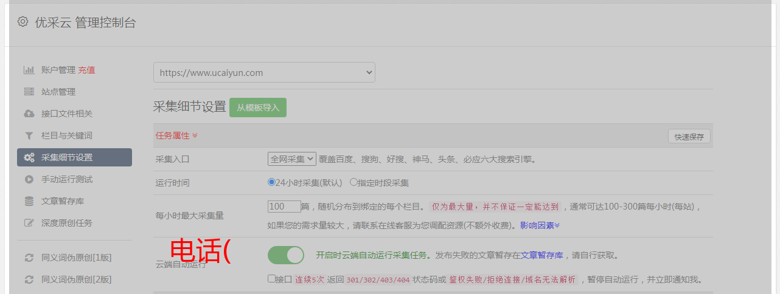Click the gears icon for 采集细节设置
780x294 pixels.
[x=29, y=157]
